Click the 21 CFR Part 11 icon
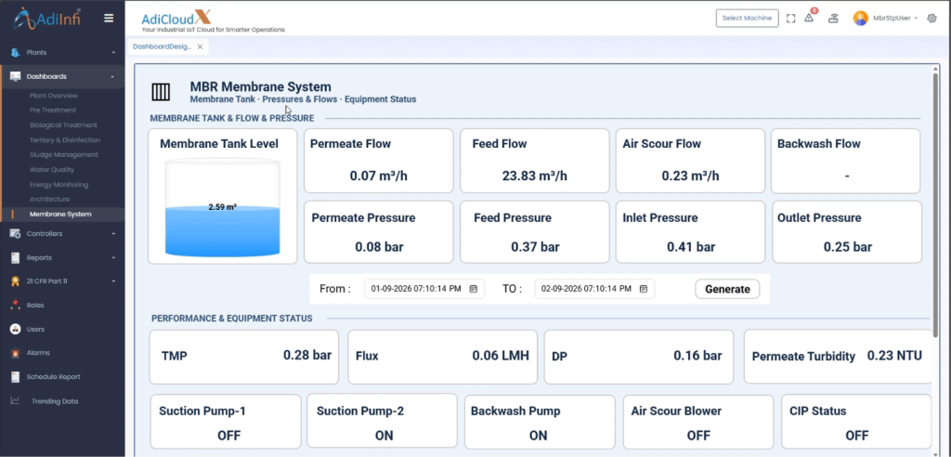 tap(15, 281)
